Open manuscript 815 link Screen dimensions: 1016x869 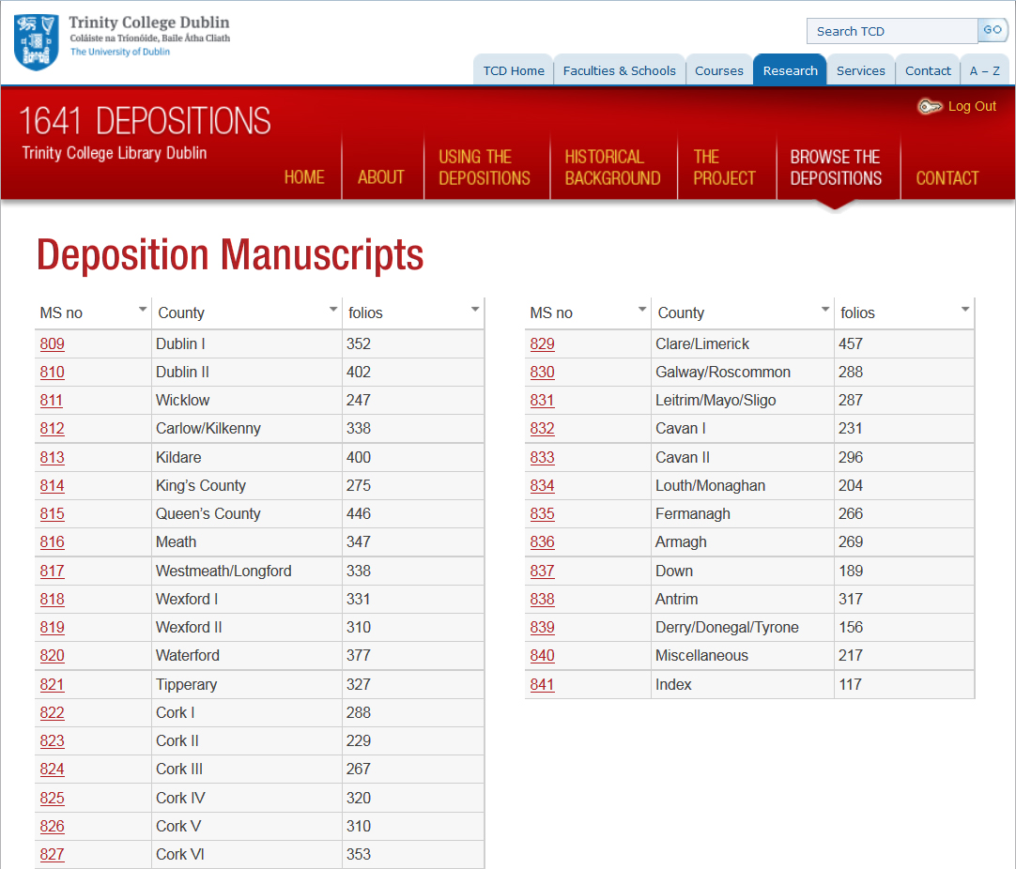(x=52, y=514)
